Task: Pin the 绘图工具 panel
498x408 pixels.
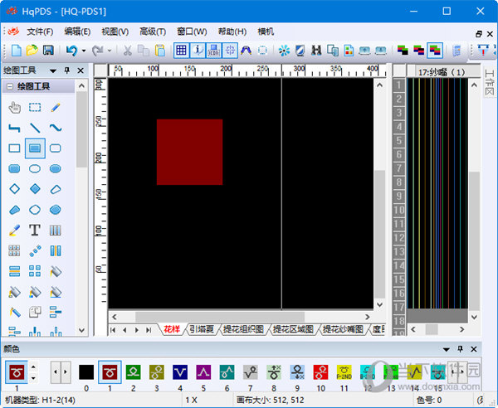Action: point(66,70)
